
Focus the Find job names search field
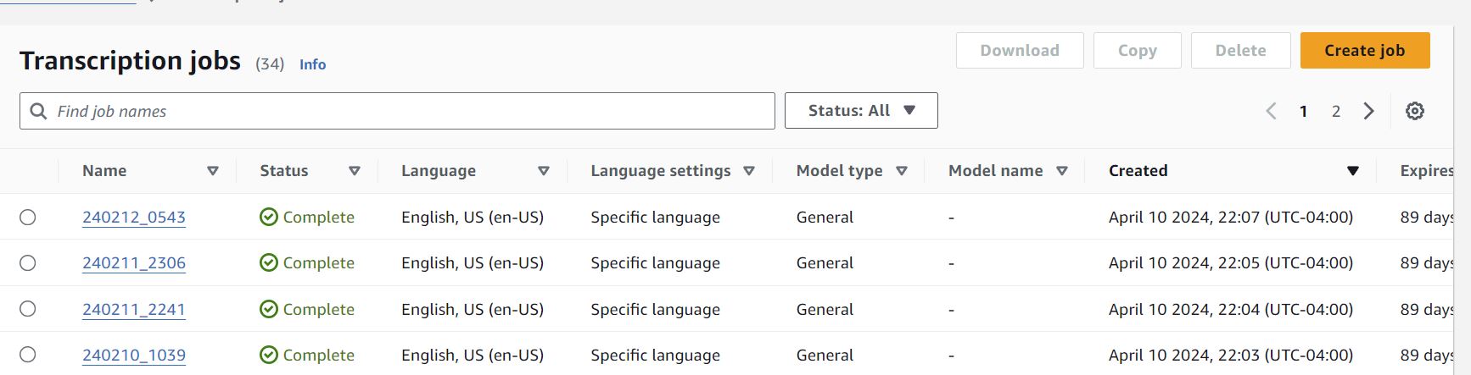tap(407, 111)
